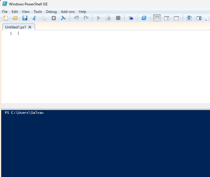This screenshot has width=210, height=177.
Task: Switch to script pane on right layout
Action: point(166,18)
